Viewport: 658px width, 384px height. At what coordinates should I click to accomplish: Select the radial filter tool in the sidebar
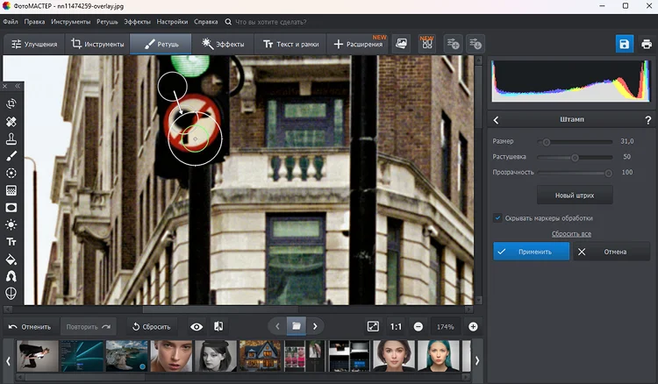pos(11,173)
